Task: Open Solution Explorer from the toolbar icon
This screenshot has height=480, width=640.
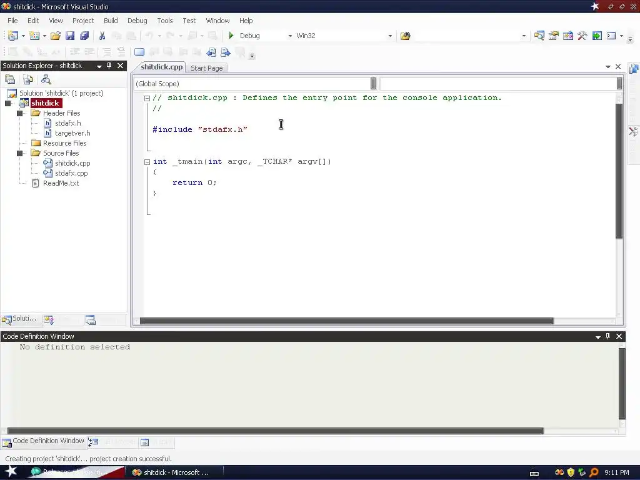Action: tap(539, 36)
